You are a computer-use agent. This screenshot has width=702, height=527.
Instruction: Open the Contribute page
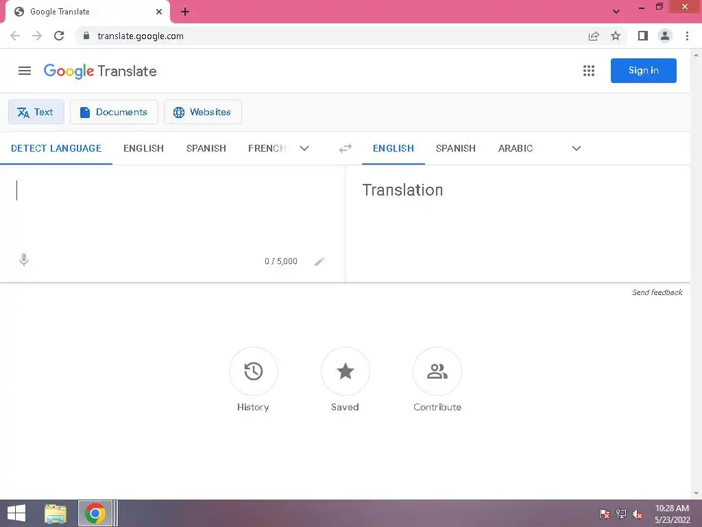(x=437, y=371)
